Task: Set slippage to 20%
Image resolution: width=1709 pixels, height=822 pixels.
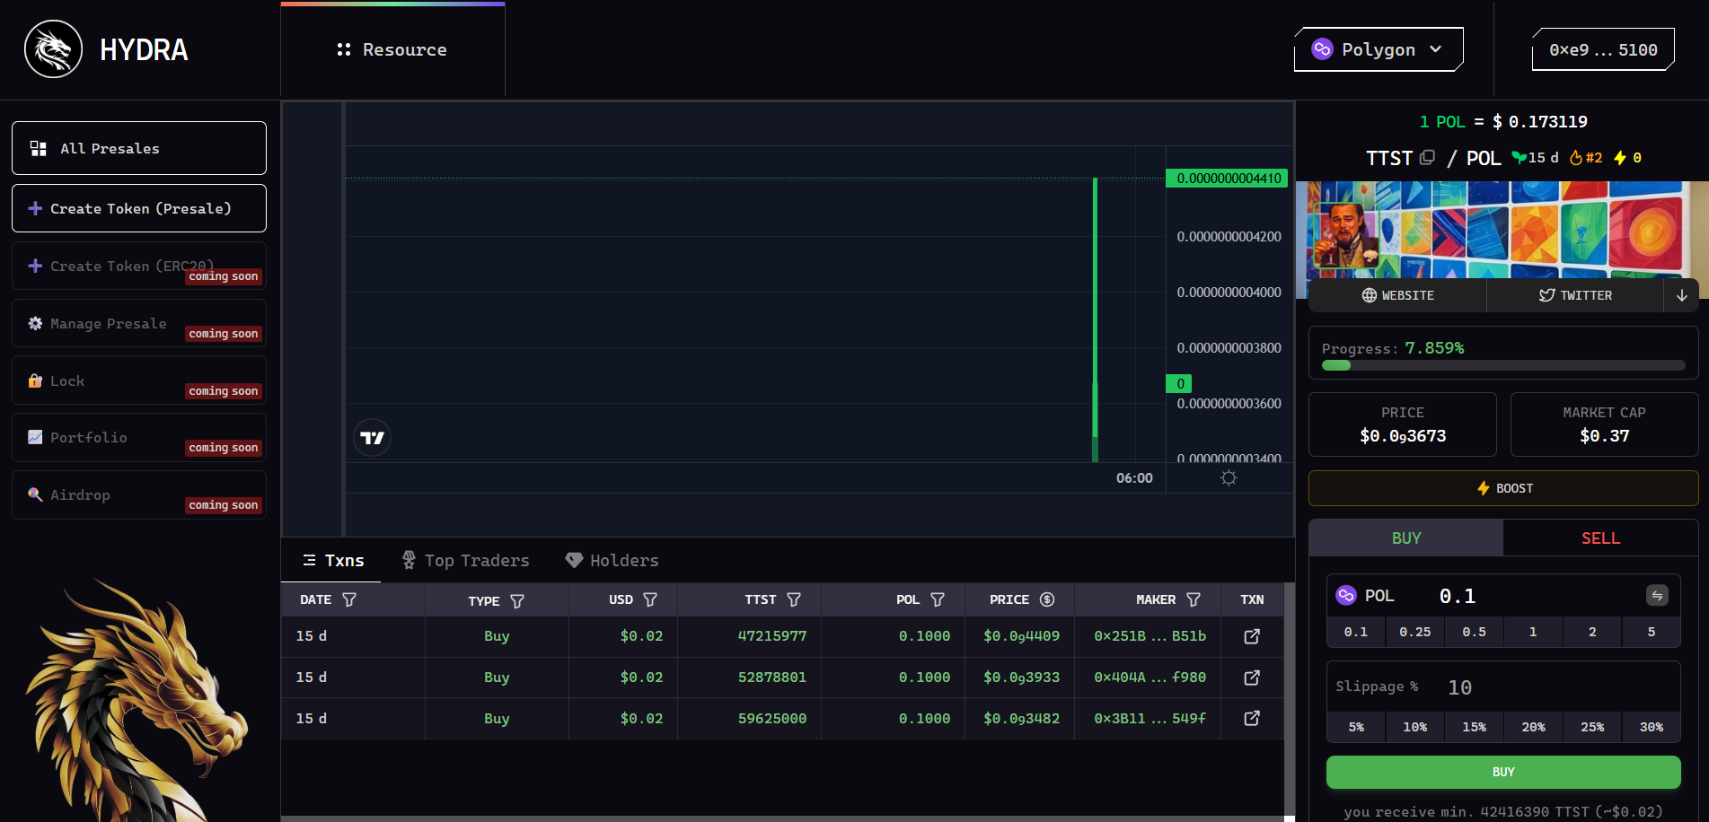Action: click(x=1533, y=727)
